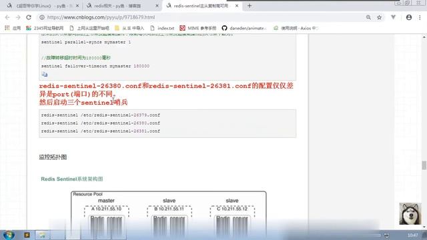Open zoom magnifier in address bar

coord(368,17)
